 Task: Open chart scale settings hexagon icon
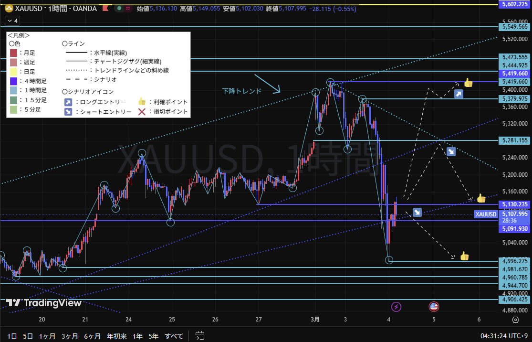coord(515,320)
